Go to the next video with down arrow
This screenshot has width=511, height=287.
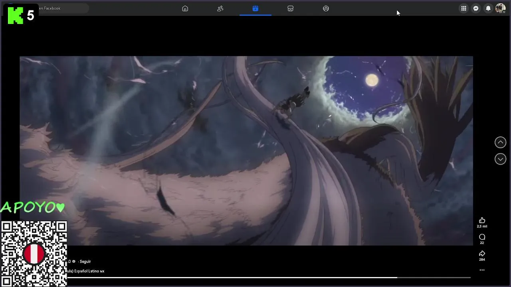(x=500, y=159)
